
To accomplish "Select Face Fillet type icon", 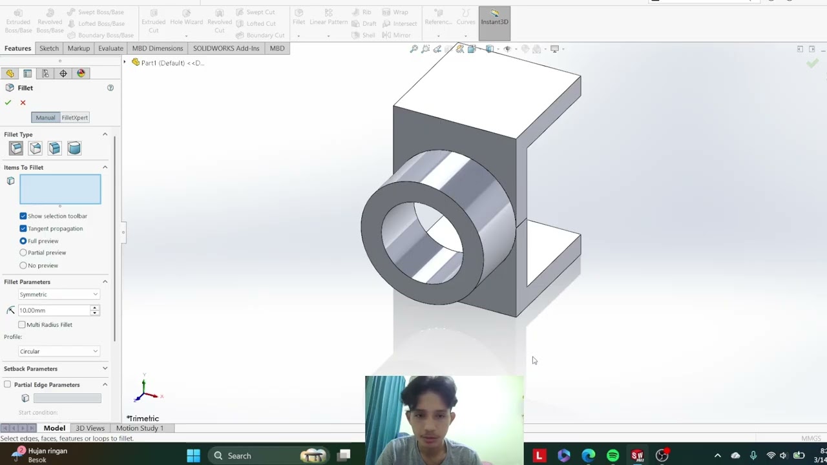I will click(x=55, y=149).
